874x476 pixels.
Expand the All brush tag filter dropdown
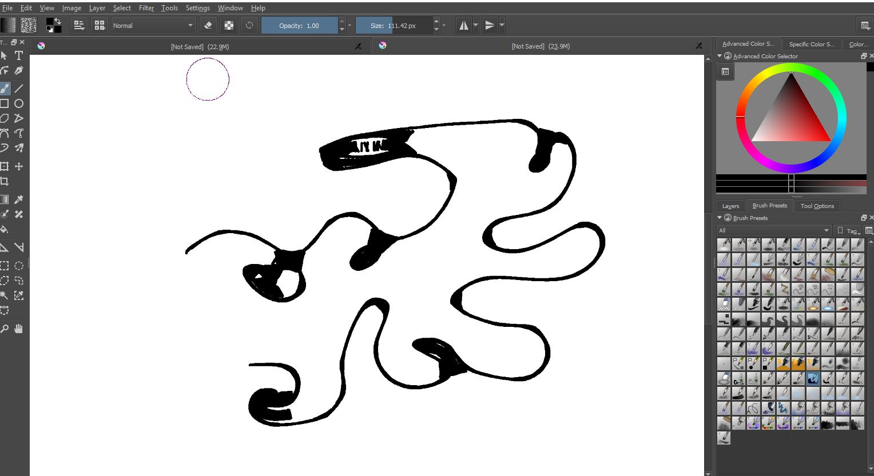pos(773,230)
